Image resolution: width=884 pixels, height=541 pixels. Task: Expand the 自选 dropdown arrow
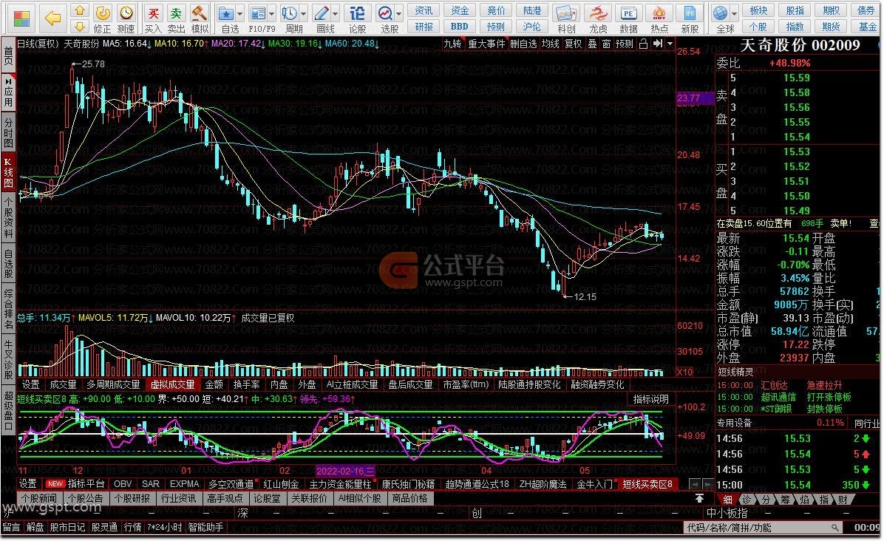pyautogui.click(x=240, y=13)
